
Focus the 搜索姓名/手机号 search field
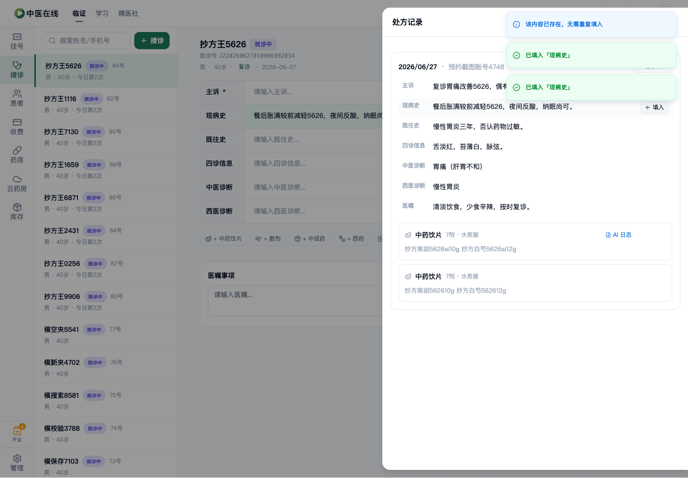[x=86, y=41]
